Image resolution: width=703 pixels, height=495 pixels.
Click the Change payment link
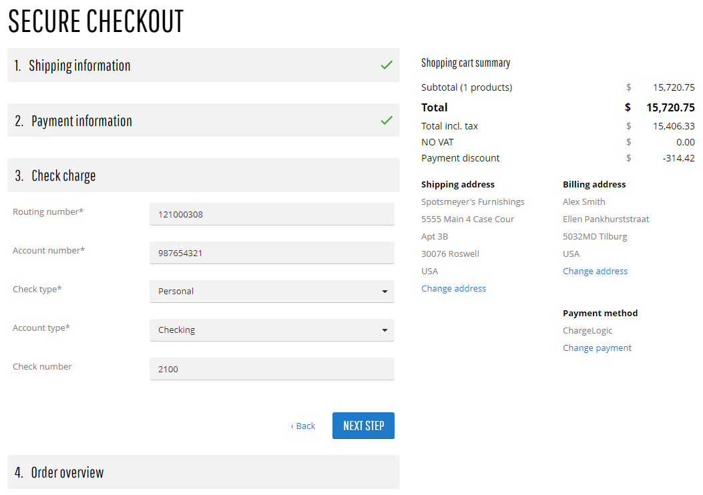pos(598,348)
